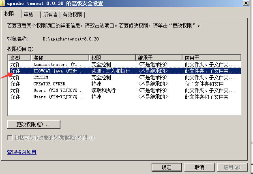Click the 更改权限(C)... button
This screenshot has width=253, height=174.
[x=34, y=124]
